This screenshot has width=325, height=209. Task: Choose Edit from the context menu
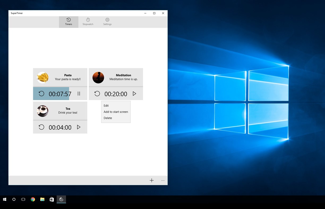point(106,105)
